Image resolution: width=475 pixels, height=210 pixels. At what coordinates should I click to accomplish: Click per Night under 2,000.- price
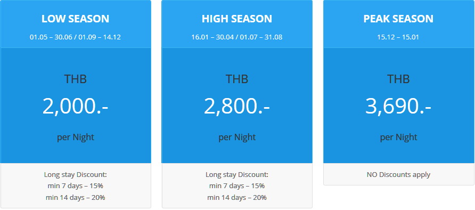click(x=76, y=138)
